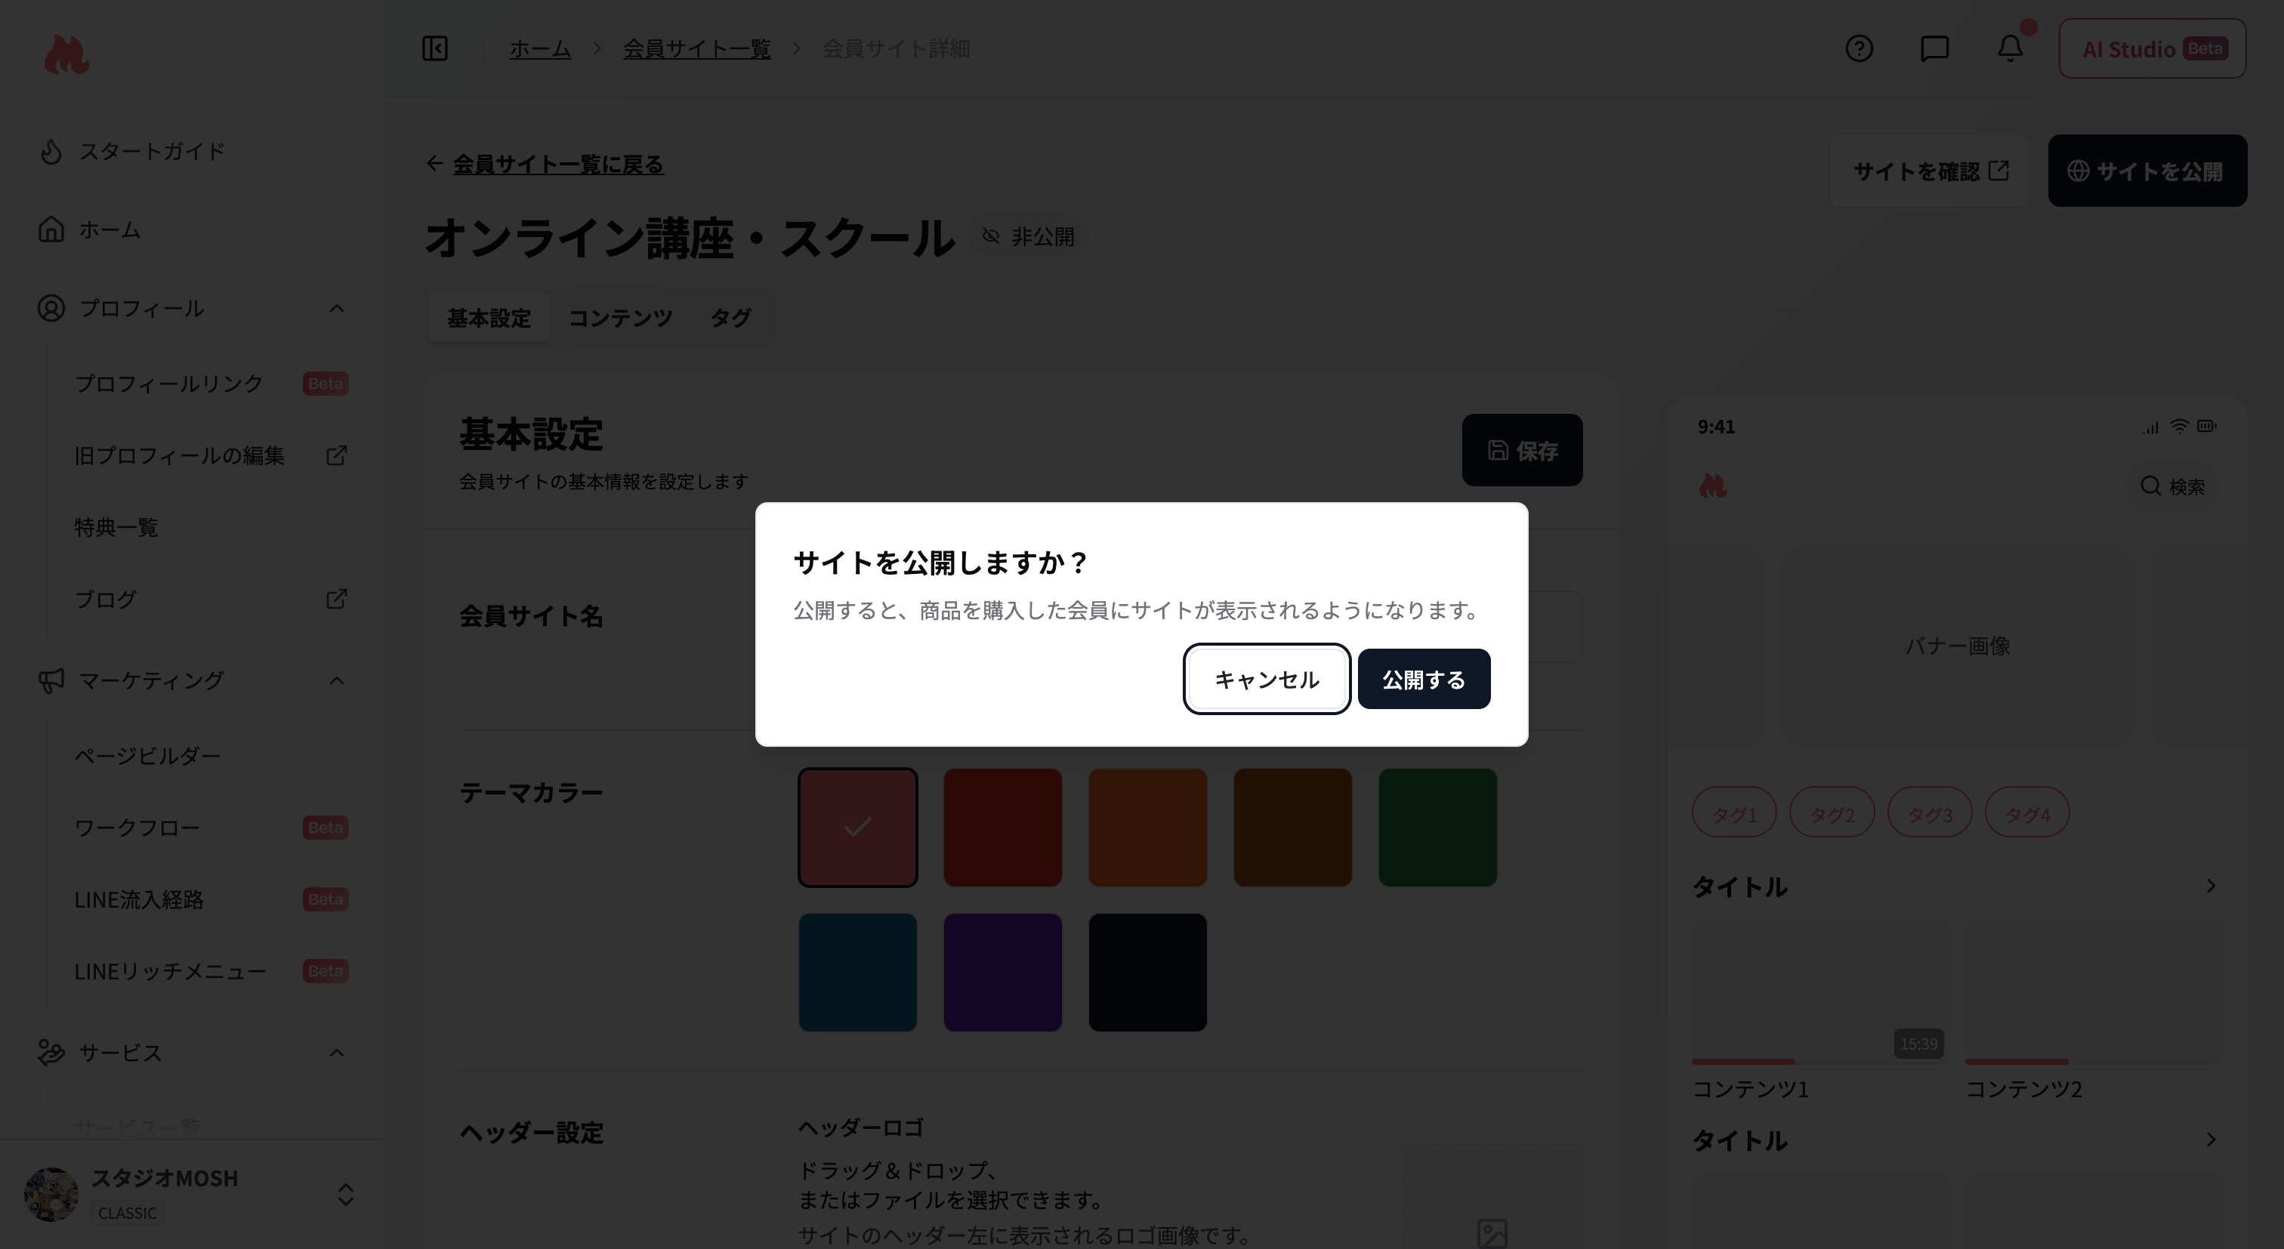The width and height of the screenshot is (2284, 1249).
Task: Open the スタジオMOSH account switcher arrows
Action: [346, 1194]
